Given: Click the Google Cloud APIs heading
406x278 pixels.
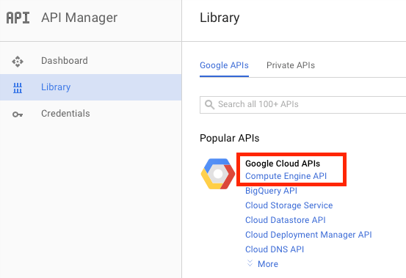Looking at the screenshot, I should (283, 164).
